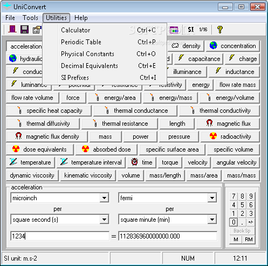Click the input value field containing 1234
The width and height of the screenshot is (268, 266).
(60, 236)
